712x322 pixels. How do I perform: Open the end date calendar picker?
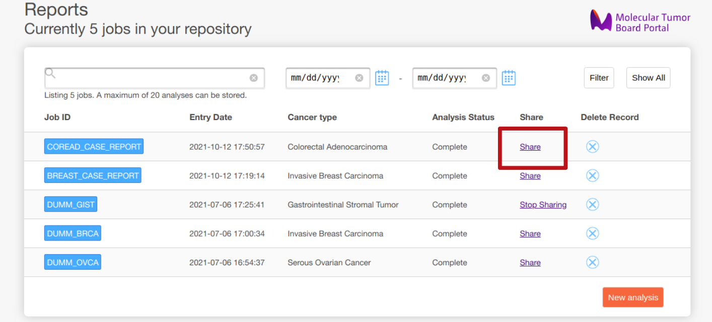point(509,78)
